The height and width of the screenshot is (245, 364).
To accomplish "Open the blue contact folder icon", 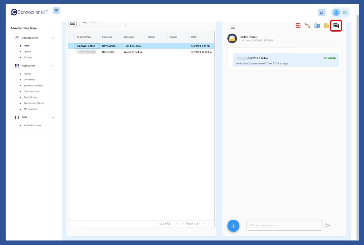I will [x=317, y=26].
